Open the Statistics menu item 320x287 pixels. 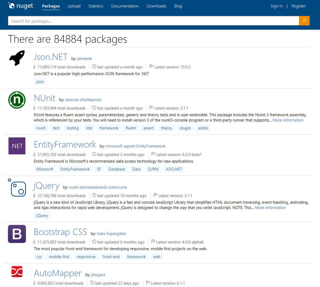point(96,6)
